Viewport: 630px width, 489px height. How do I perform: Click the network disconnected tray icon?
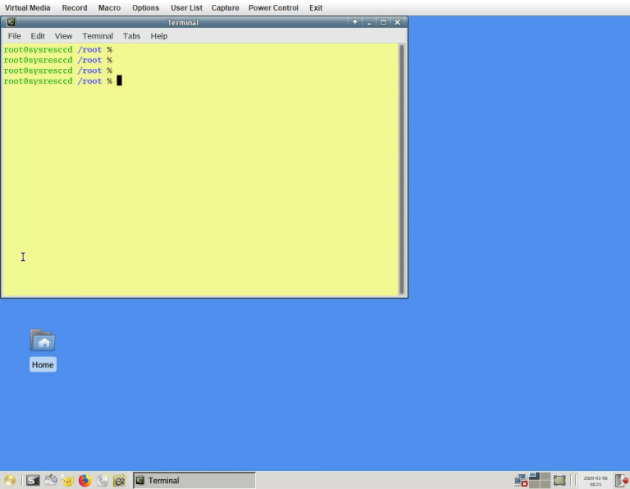(x=520, y=481)
